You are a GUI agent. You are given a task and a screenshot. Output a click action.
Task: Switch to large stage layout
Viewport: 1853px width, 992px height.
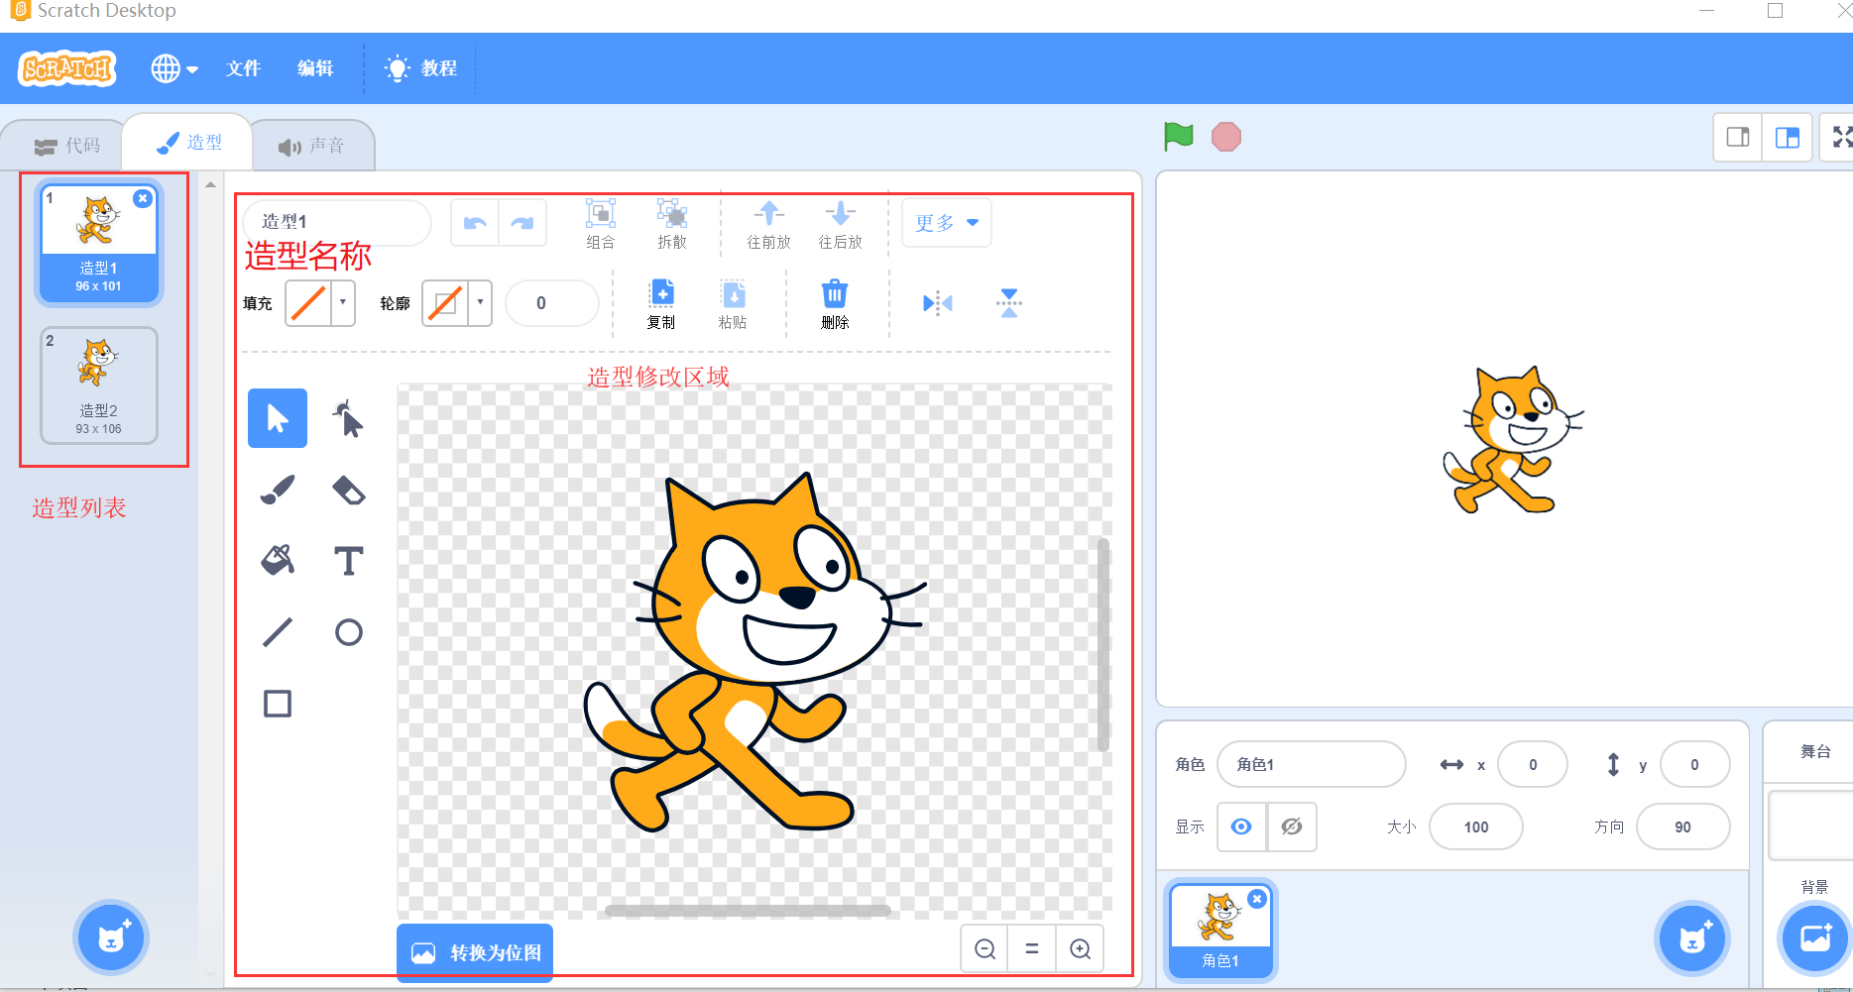pos(1788,137)
